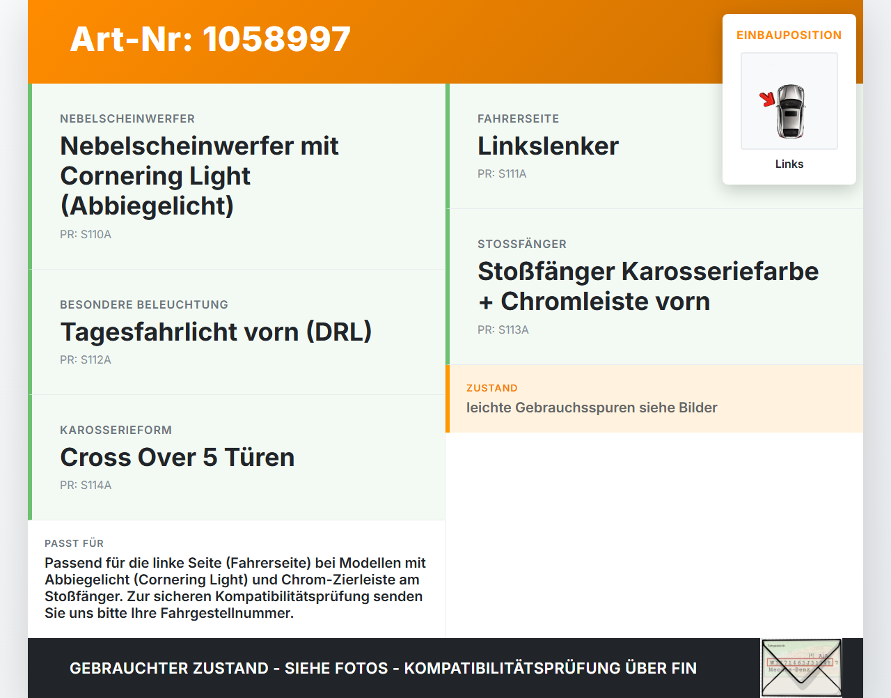Click the 'PASST FÜR' label
The width and height of the screenshot is (891, 698).
pos(74,543)
